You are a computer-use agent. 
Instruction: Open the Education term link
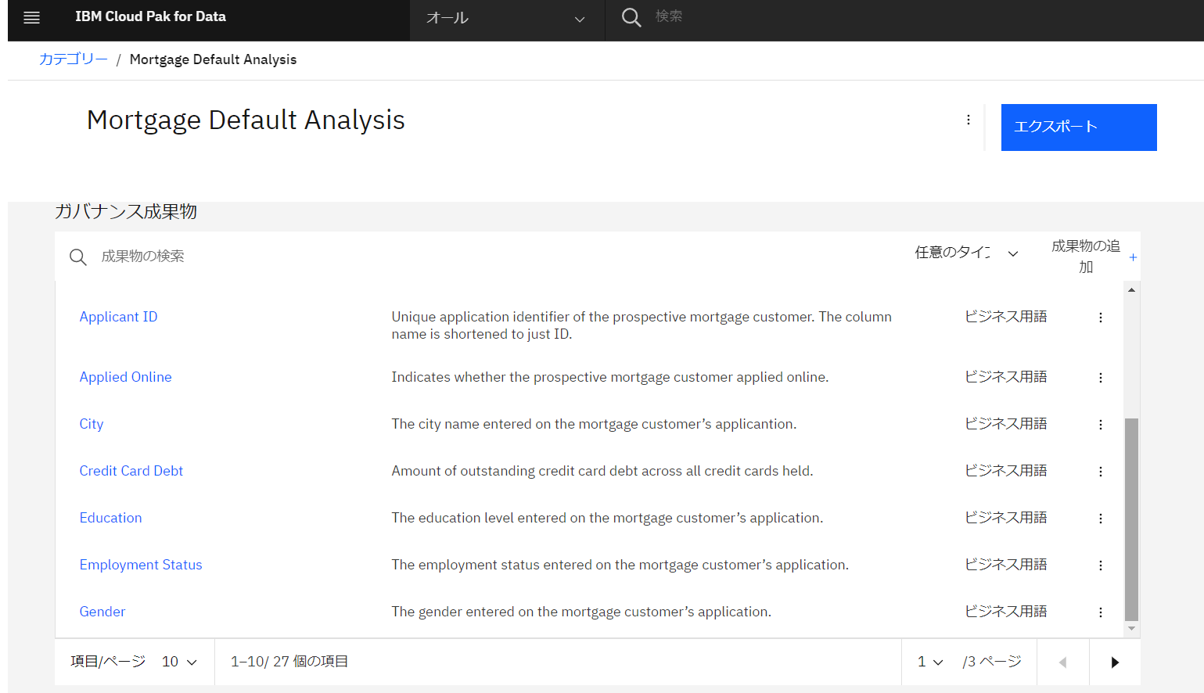110,518
